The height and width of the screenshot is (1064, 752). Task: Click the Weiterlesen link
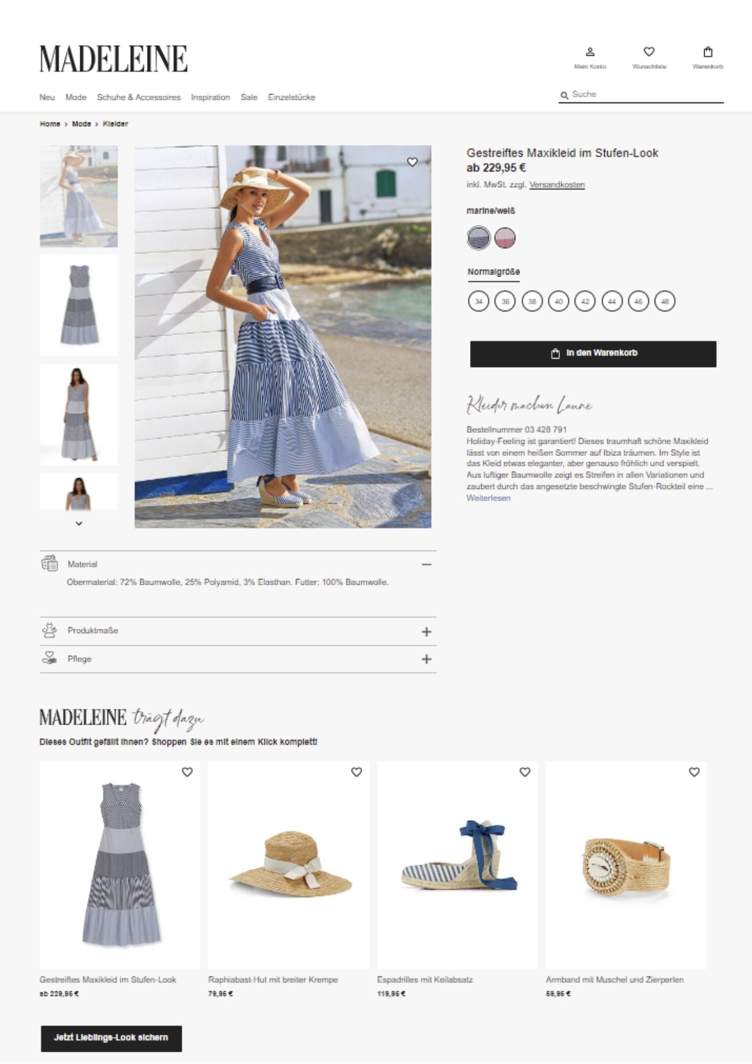[488, 498]
